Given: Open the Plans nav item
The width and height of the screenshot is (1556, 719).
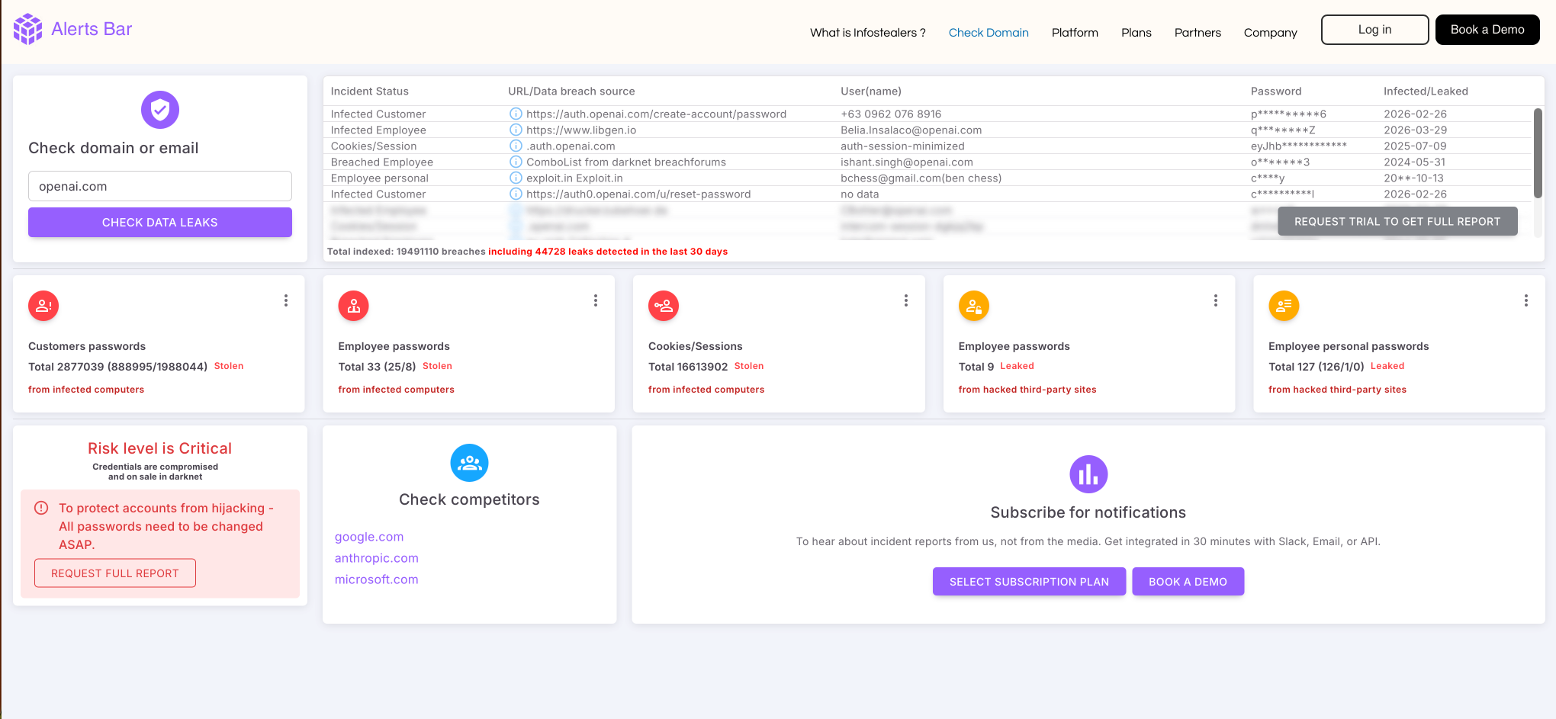Looking at the screenshot, I should [1136, 32].
